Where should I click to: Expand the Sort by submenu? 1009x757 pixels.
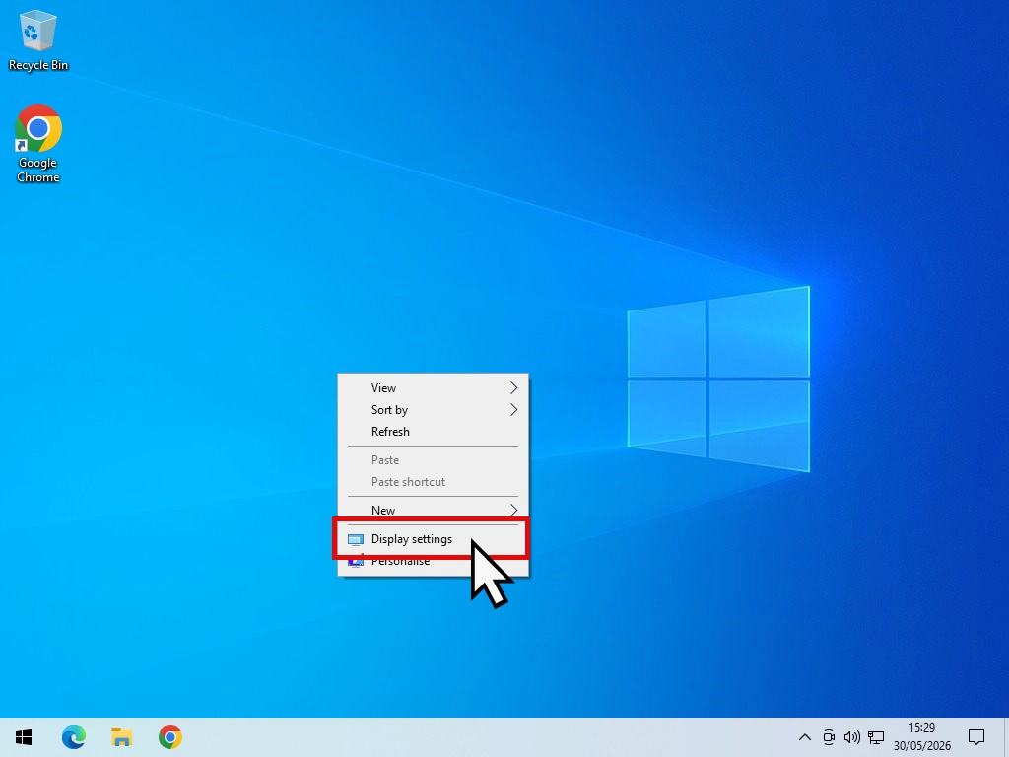434,410
